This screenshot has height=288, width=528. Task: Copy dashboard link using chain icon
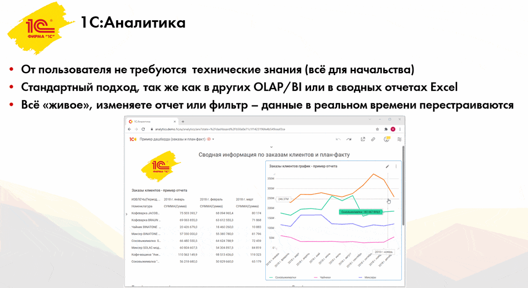tap(373, 139)
